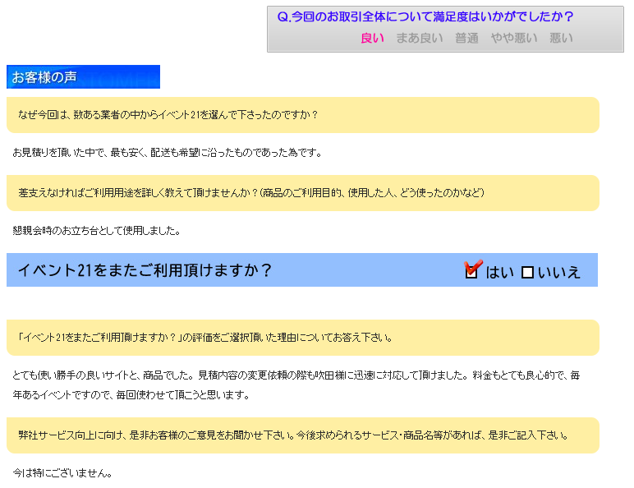
Task: Click the 今は特にございません answer text
Action: 62,473
